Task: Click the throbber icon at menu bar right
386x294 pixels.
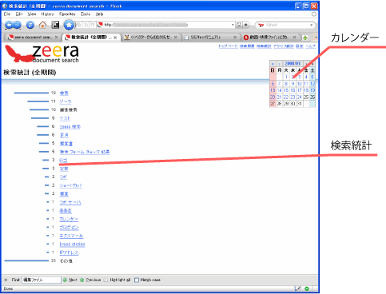Action: point(314,14)
